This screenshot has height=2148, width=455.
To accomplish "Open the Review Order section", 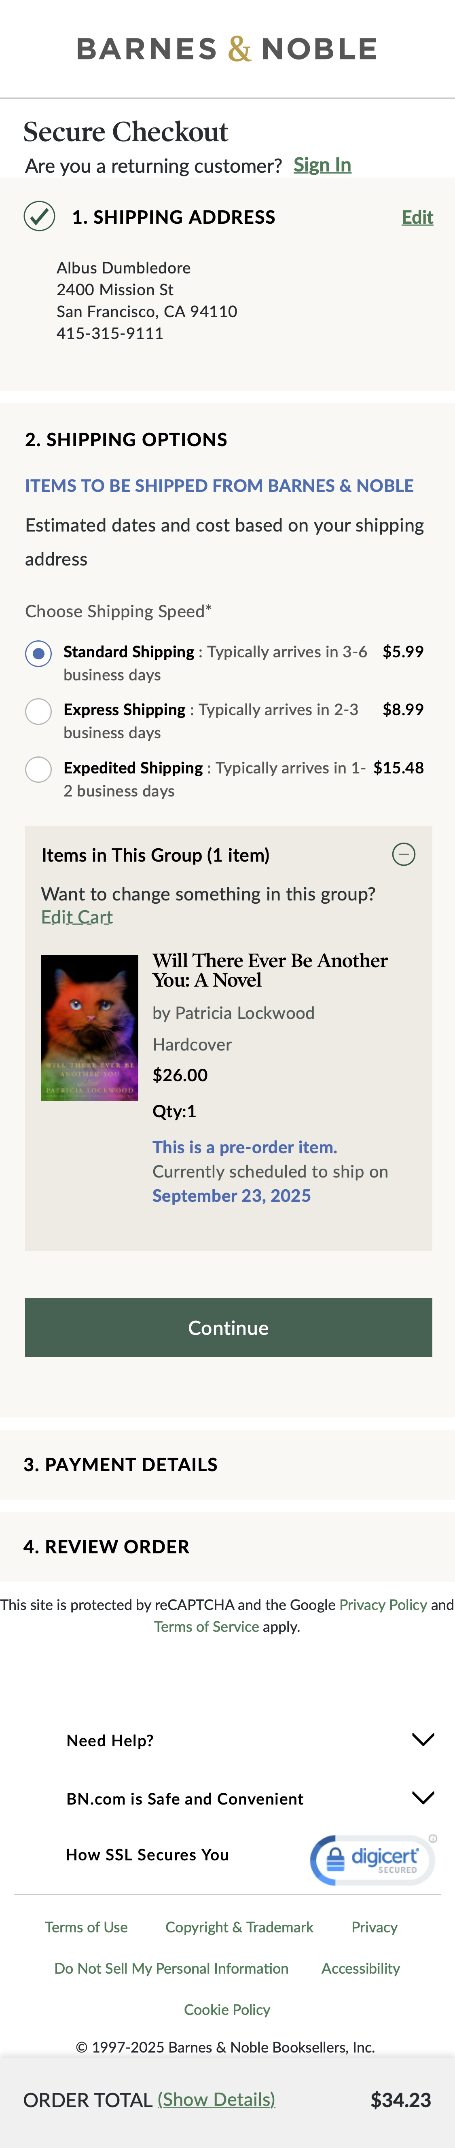I will tap(107, 1547).
